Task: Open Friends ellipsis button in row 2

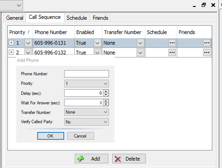Action: (x=207, y=52)
